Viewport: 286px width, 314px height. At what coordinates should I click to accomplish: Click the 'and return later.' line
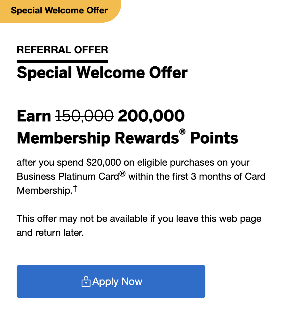[x=50, y=233]
